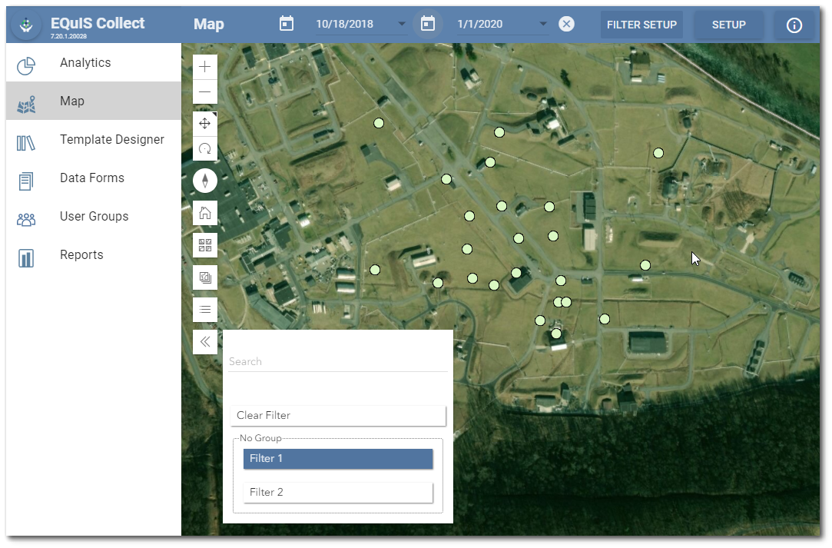832x548 pixels.
Task: Go to Data Forms
Action: (94, 178)
